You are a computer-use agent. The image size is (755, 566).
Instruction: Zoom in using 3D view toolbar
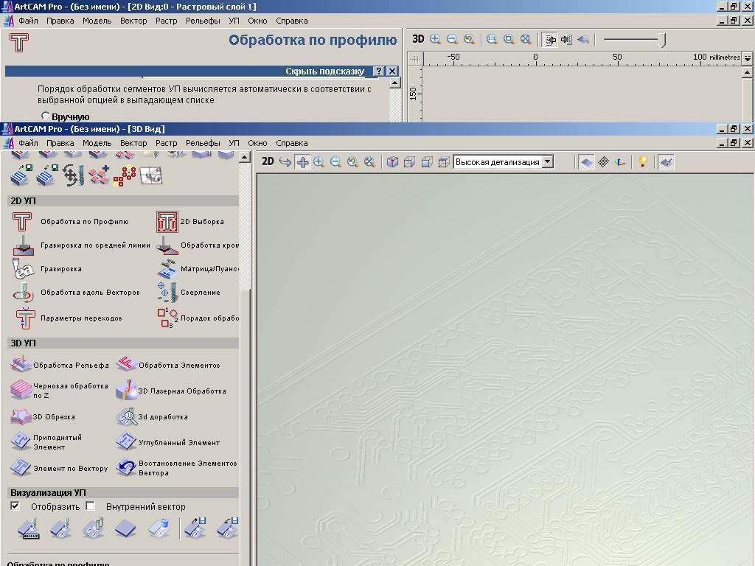pyautogui.click(x=319, y=162)
